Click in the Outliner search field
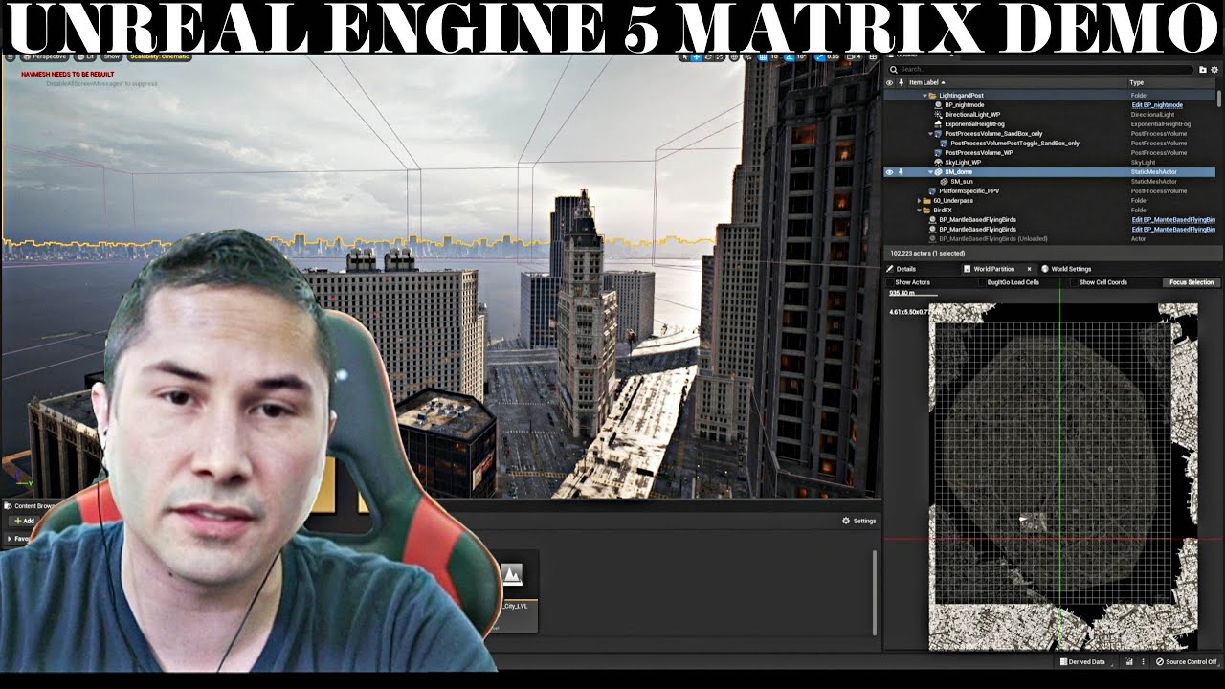Screen dimensions: 1225x689 [1043, 70]
